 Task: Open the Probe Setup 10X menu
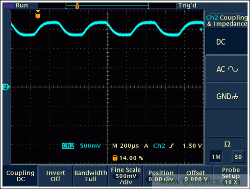click(x=230, y=176)
